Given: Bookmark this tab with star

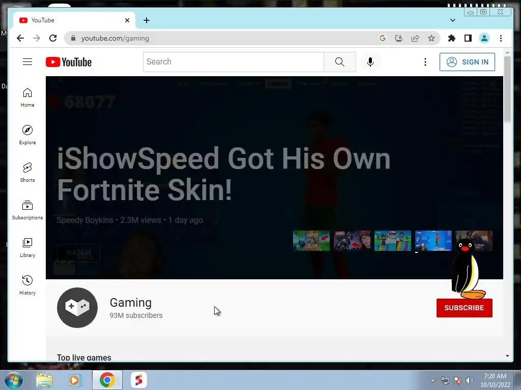Looking at the screenshot, I should (431, 38).
